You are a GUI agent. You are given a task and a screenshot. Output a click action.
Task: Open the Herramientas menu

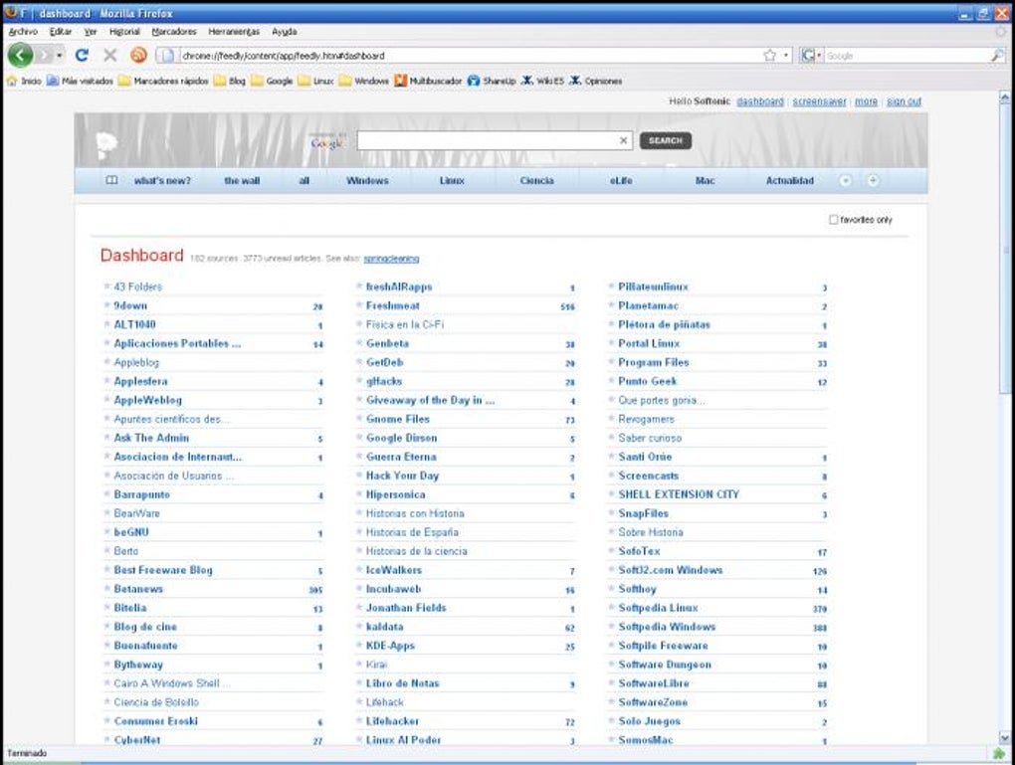[x=234, y=31]
